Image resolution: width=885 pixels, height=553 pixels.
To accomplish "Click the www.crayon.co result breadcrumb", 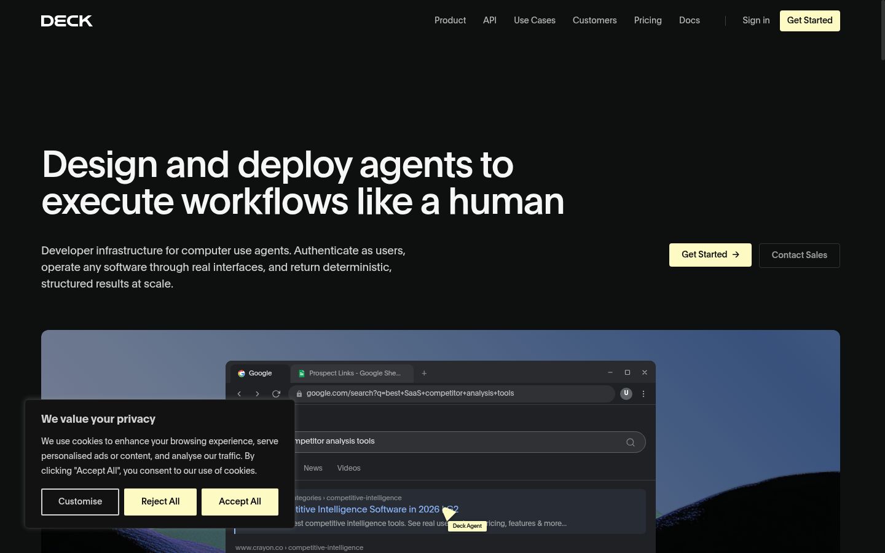I will [299, 547].
